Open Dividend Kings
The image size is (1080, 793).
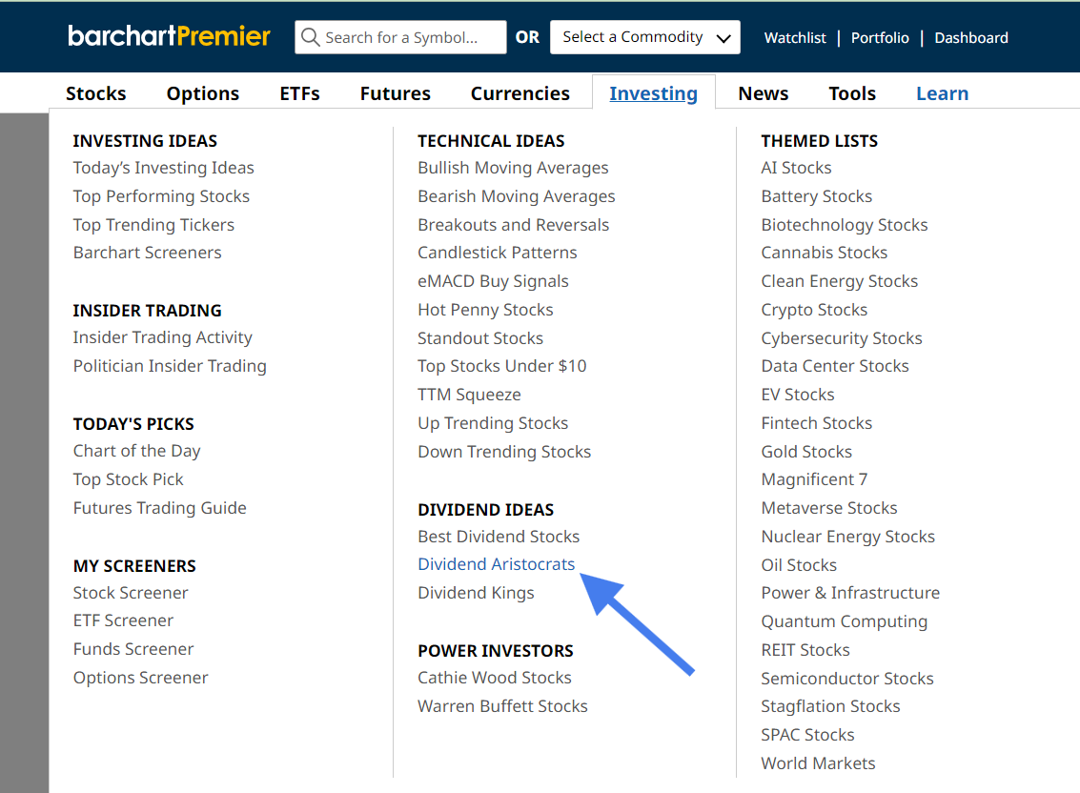476,593
